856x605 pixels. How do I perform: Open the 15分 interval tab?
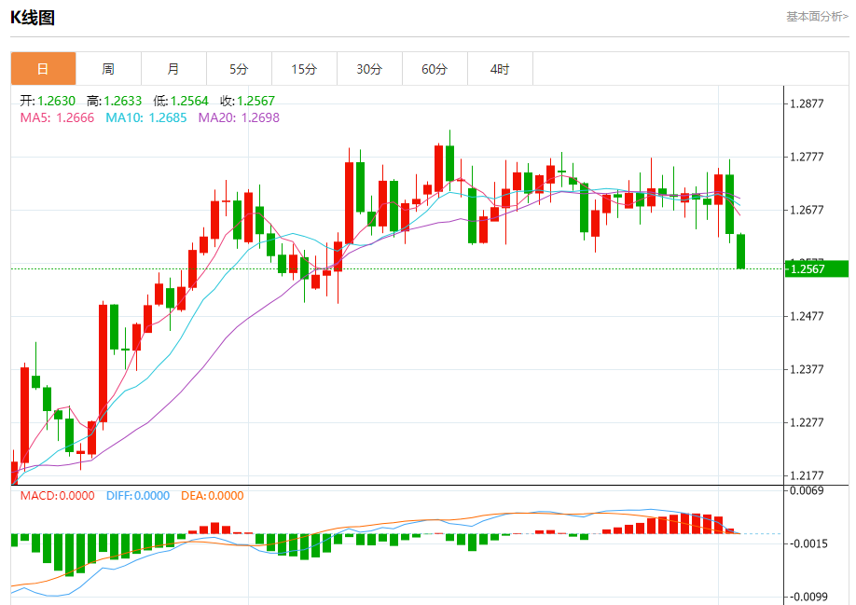pos(304,69)
